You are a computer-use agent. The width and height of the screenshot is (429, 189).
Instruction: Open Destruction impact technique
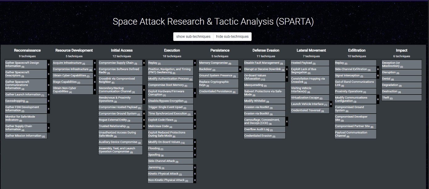pyautogui.click(x=402, y=91)
